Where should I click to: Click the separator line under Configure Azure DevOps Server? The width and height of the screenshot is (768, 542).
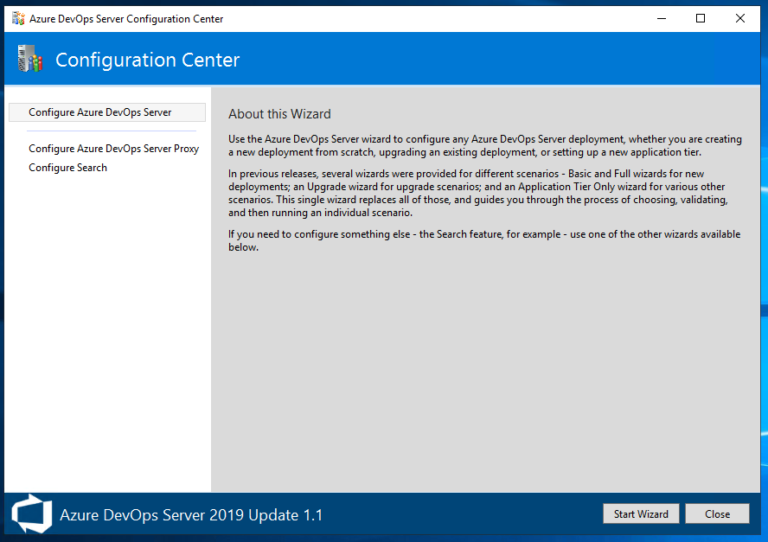(x=112, y=131)
